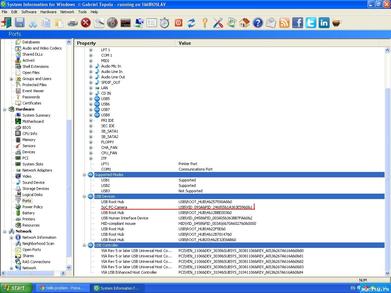Viewport: 391px width, 293px height.
Task: Click the Save floppy disk toolbar icon
Action: click(x=19, y=23)
